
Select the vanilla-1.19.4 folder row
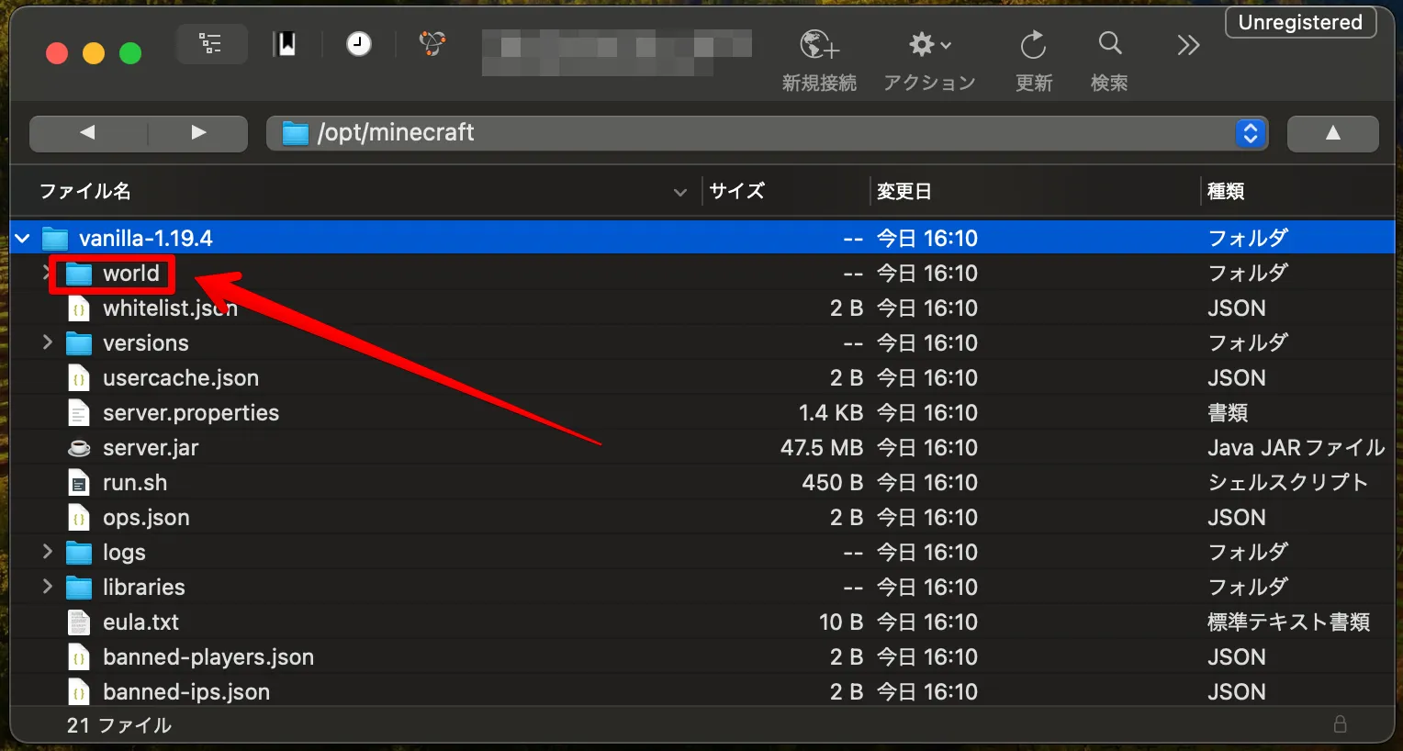[x=702, y=239]
